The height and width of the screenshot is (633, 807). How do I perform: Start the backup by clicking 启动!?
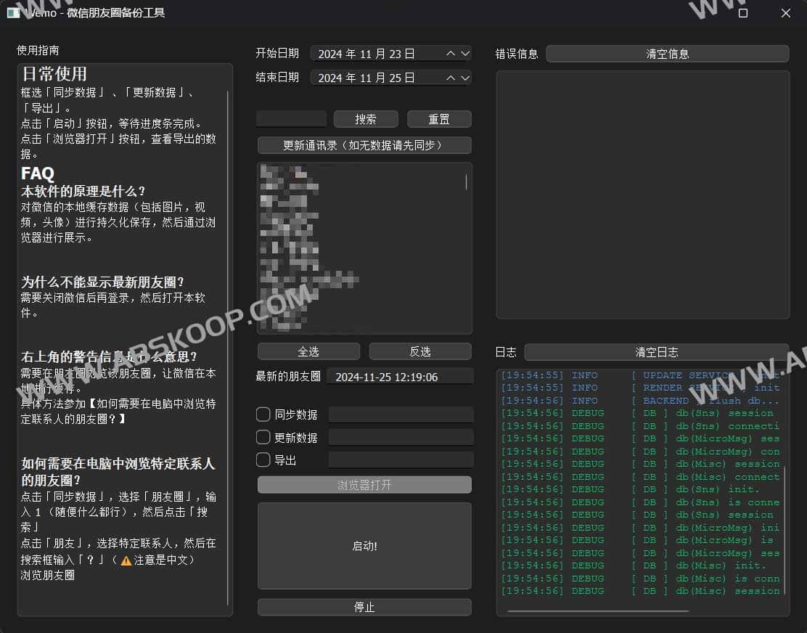[364, 546]
